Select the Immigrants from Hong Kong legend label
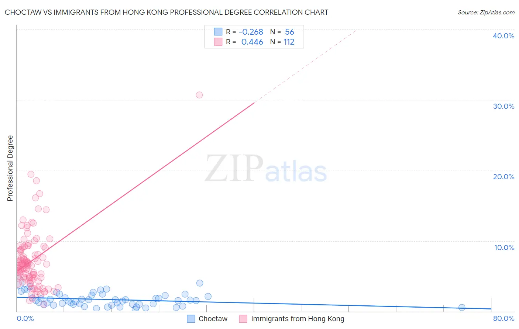Image resolution: width=519 pixels, height=329 pixels. click(298, 319)
